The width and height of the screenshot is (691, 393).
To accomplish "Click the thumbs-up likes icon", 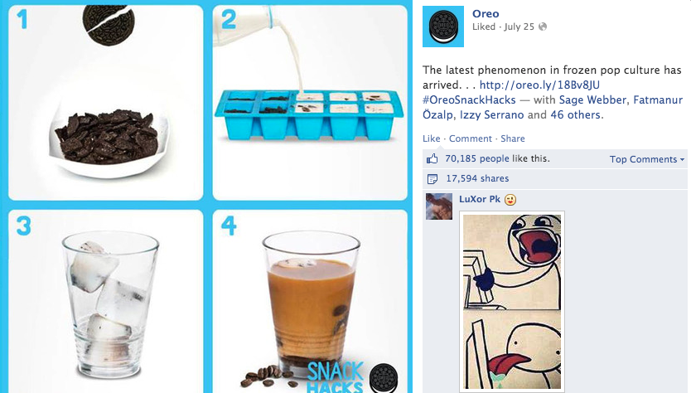I will click(x=432, y=159).
